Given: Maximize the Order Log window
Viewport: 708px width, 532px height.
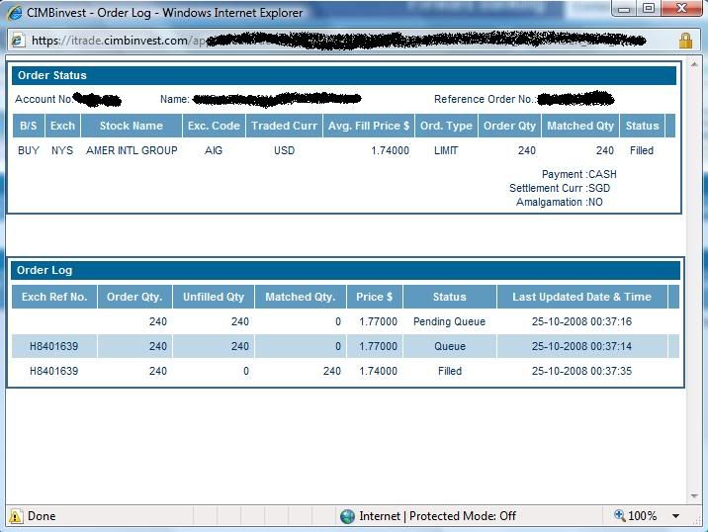Looking at the screenshot, I should (x=649, y=9).
